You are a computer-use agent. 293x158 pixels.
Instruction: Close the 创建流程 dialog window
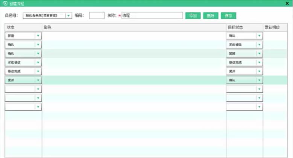tap(287, 3)
